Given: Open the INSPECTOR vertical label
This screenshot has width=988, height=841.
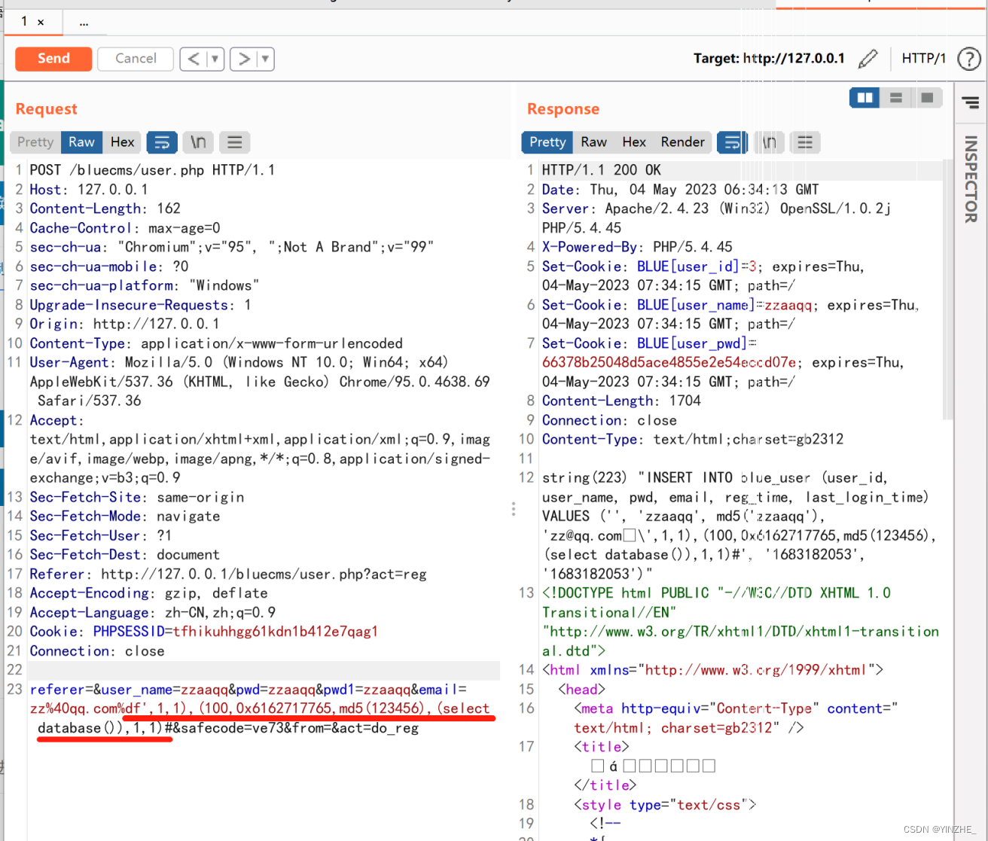Looking at the screenshot, I should click(x=971, y=178).
